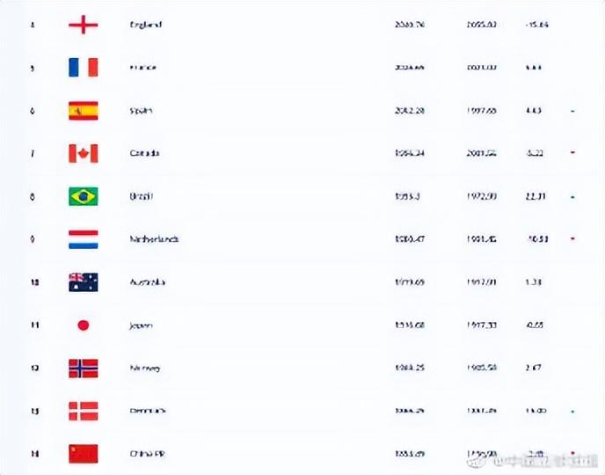Click the Japan team name
The height and width of the screenshot is (475, 605).
[141, 325]
